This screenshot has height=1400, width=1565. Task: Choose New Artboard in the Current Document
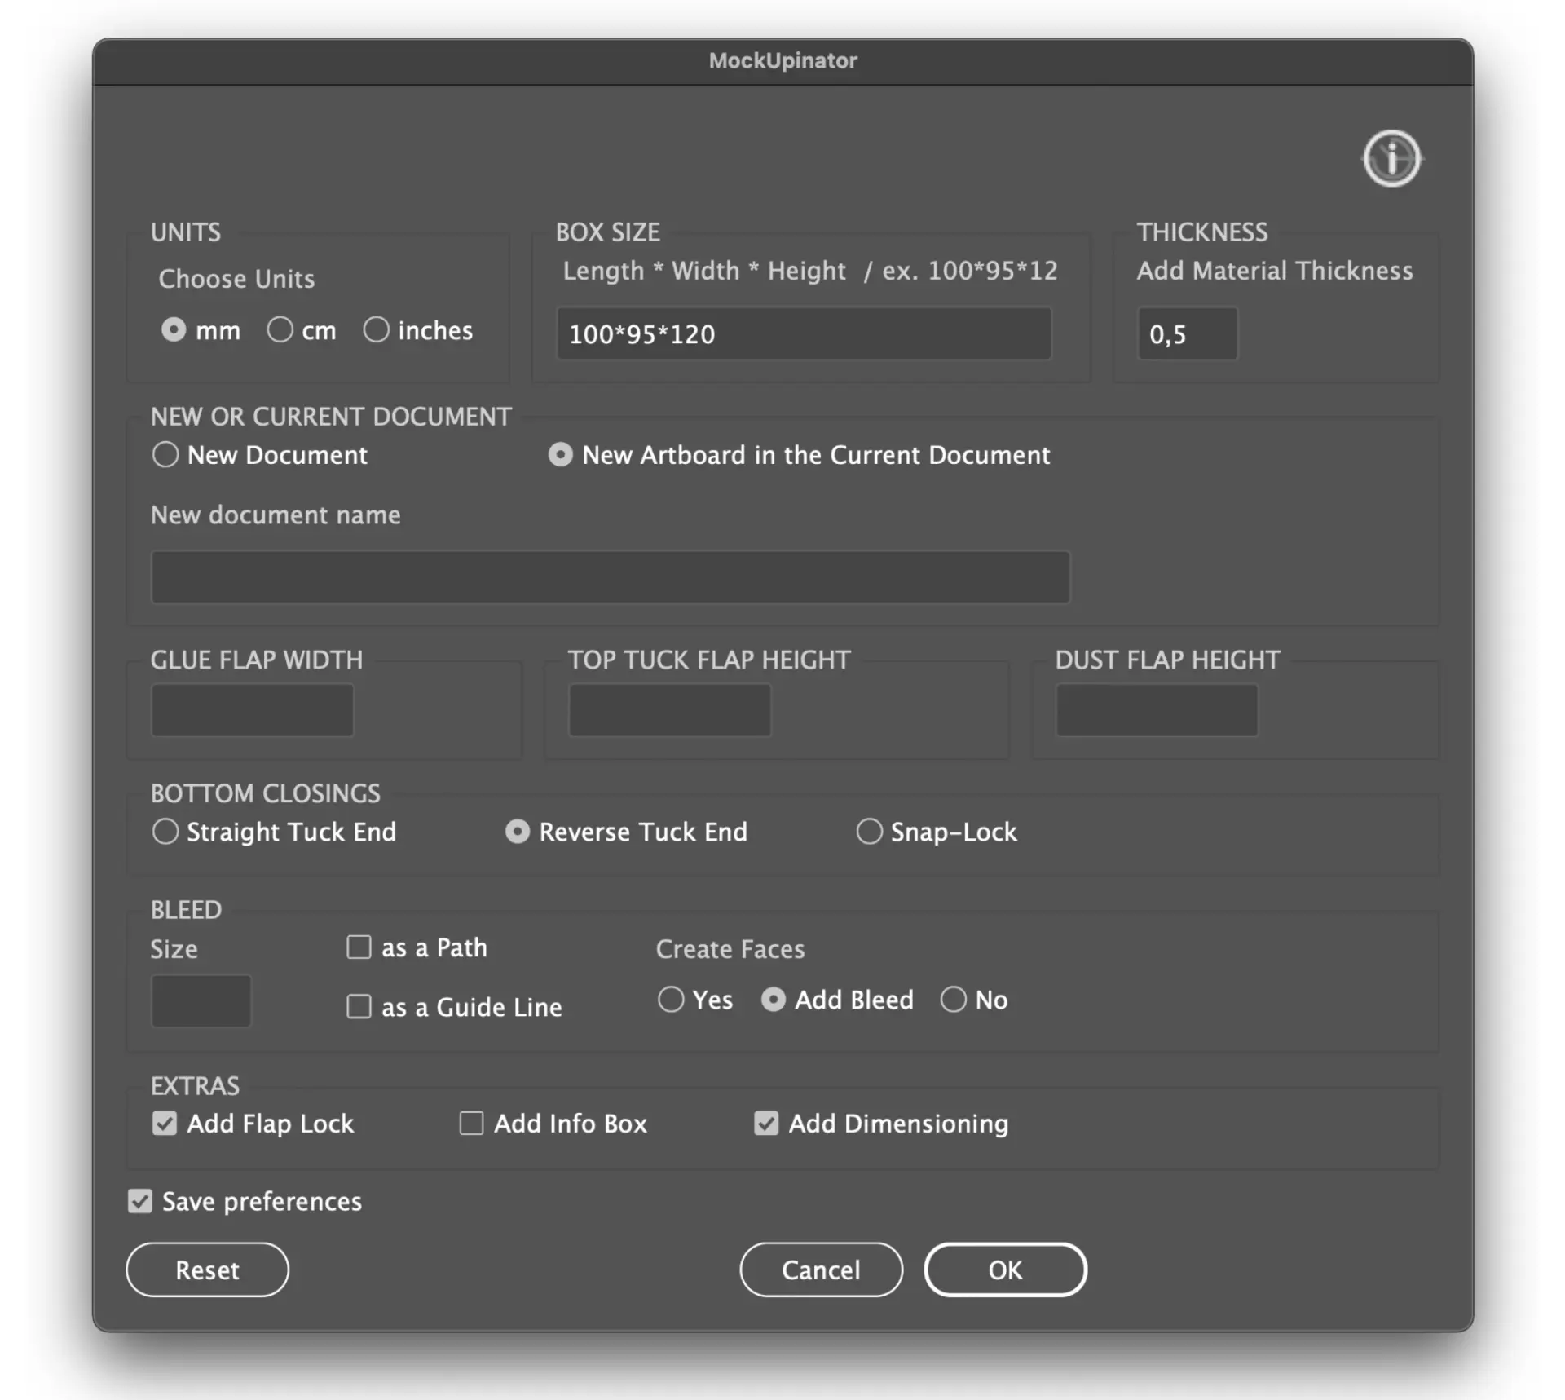[x=560, y=454]
